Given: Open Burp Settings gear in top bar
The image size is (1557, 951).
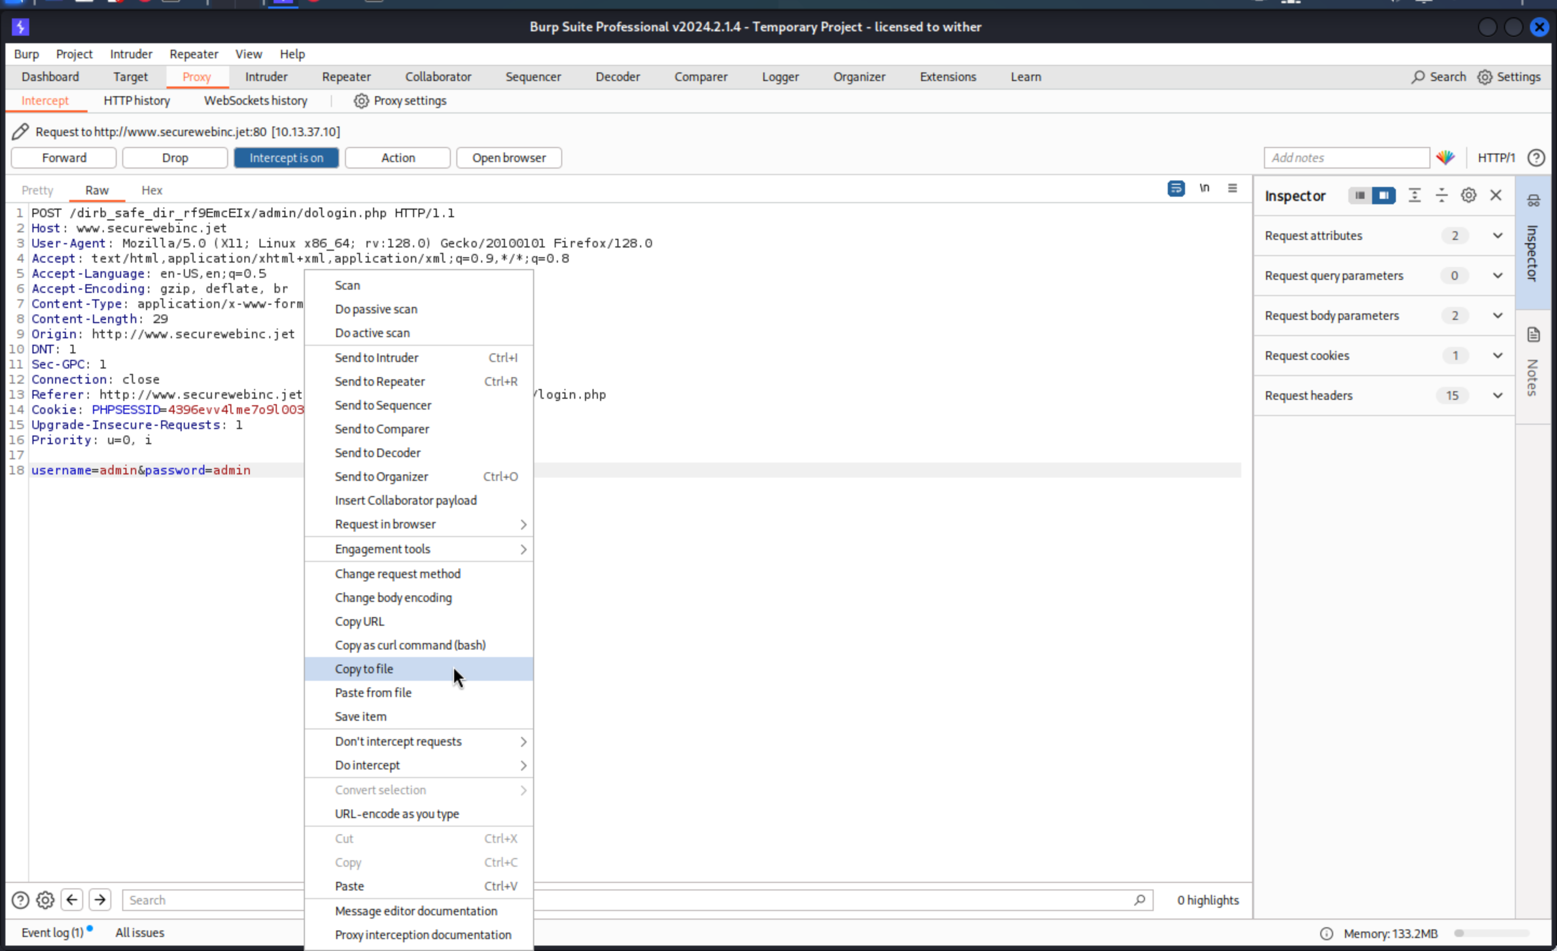Looking at the screenshot, I should click(x=1485, y=77).
